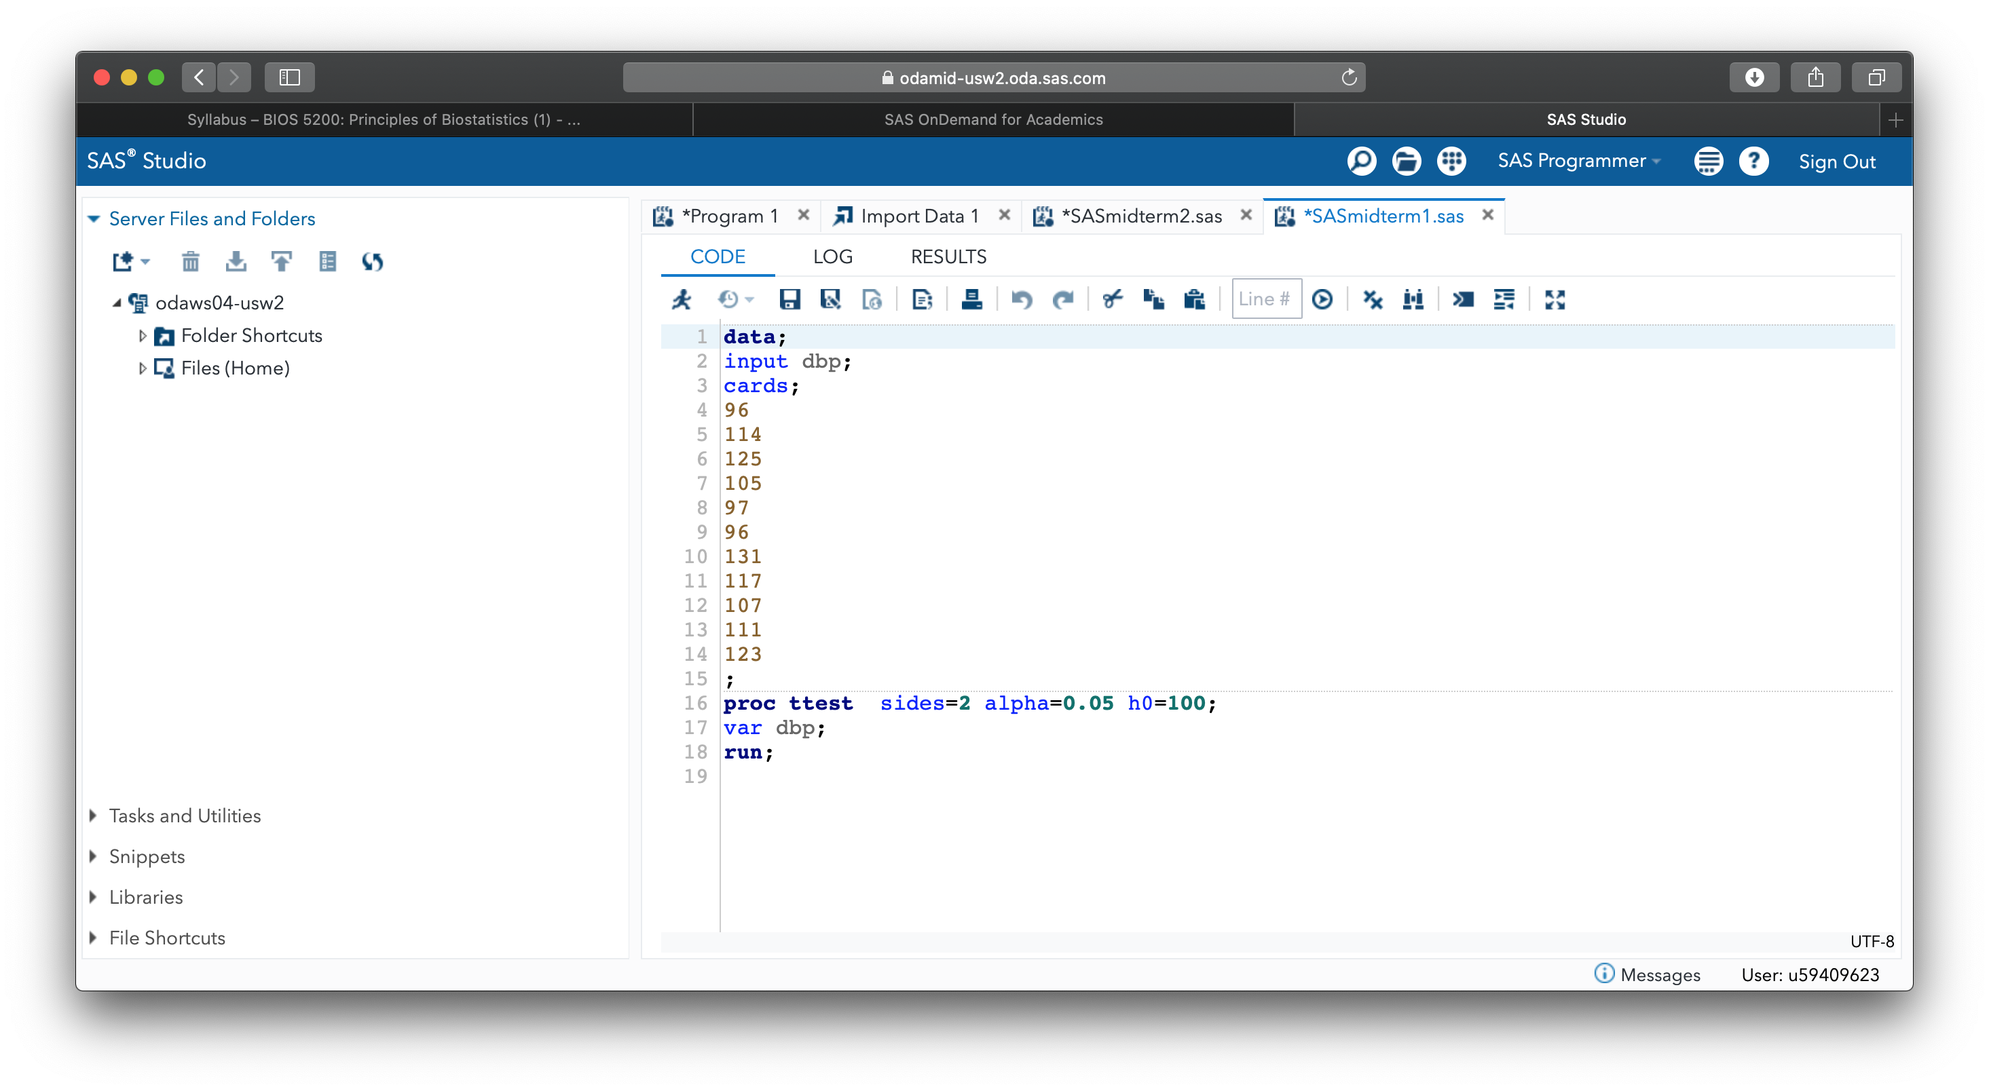Click the delete trash icon in files panel
Image resolution: width=1989 pixels, height=1091 pixels.
click(x=190, y=263)
